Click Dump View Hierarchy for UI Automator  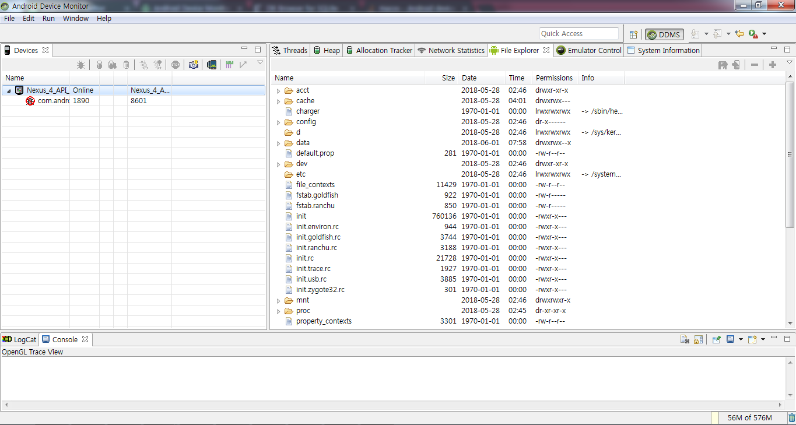click(212, 65)
